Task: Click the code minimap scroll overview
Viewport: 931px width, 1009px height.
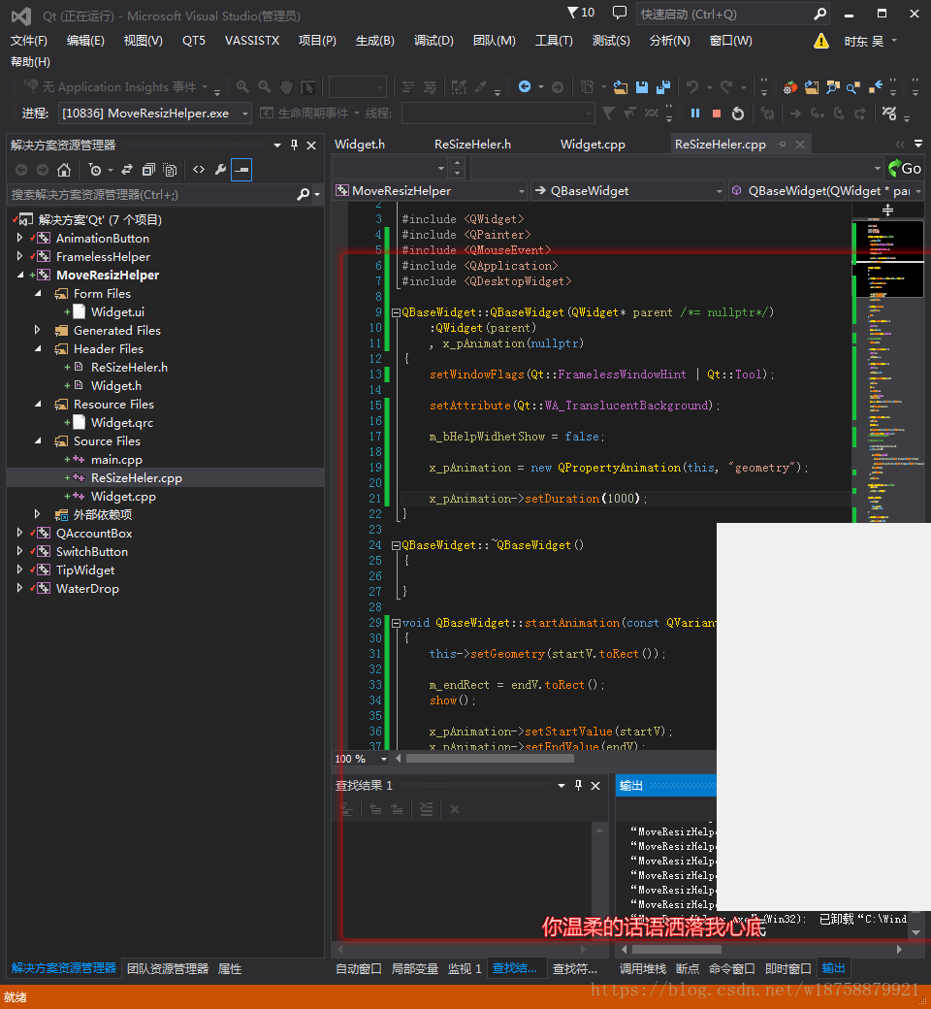Action: [x=890, y=371]
